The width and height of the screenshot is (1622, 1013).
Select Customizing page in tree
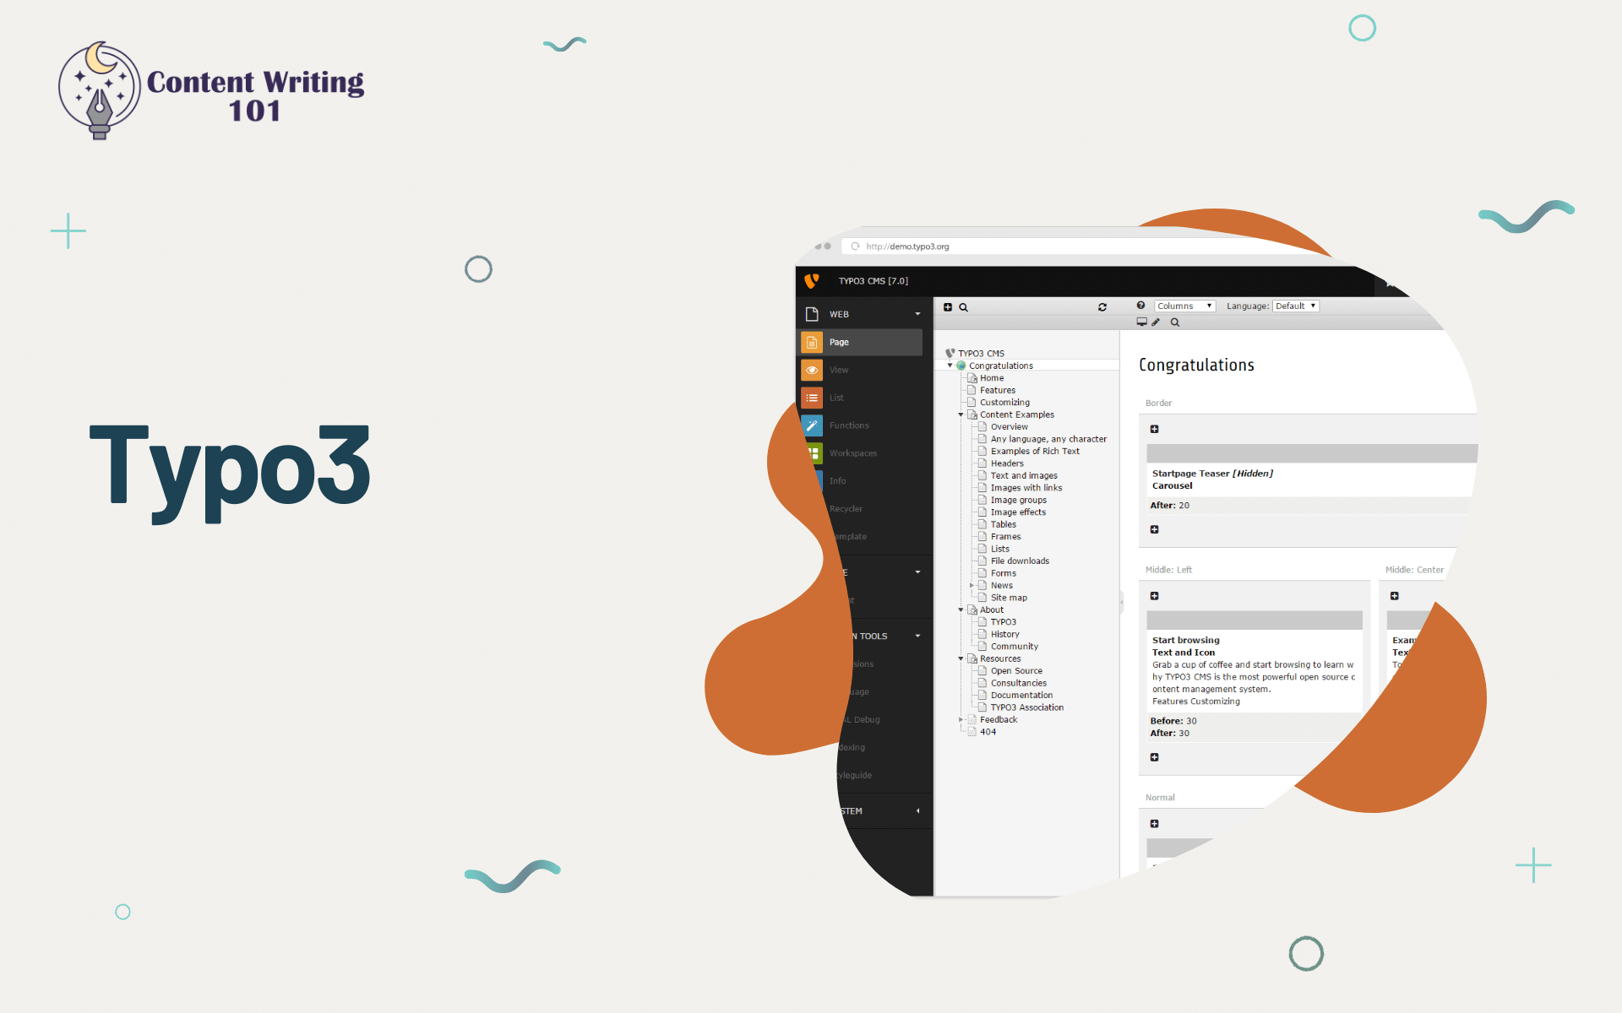[1004, 403]
